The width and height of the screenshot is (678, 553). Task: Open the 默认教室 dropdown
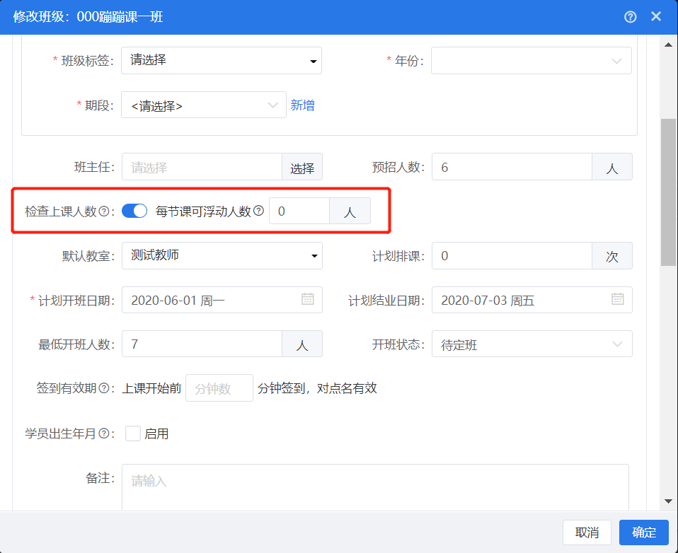click(222, 255)
